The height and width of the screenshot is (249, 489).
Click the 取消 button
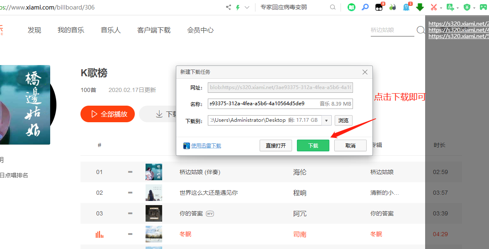point(350,145)
